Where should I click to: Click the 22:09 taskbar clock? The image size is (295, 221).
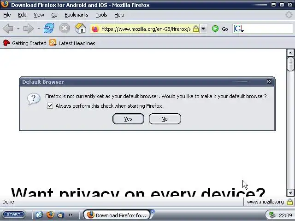pos(285,215)
